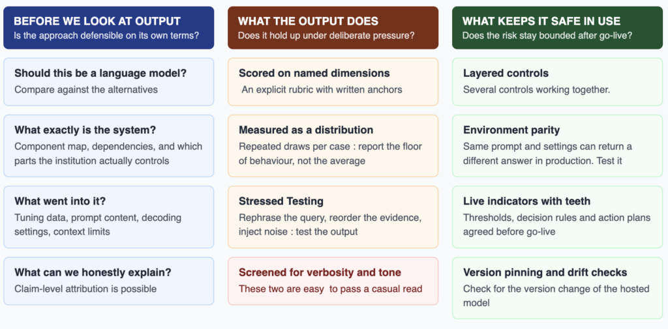The width and height of the screenshot is (668, 329).
Task: Click the 'What Keeps It Safe In Use' header
Action: [x=557, y=27]
